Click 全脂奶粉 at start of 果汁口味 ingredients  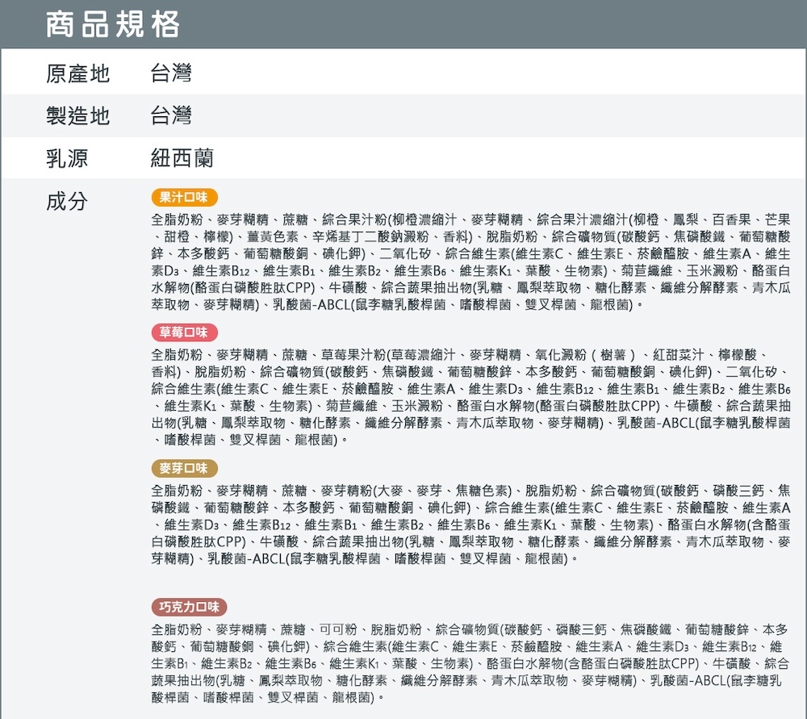177,219
